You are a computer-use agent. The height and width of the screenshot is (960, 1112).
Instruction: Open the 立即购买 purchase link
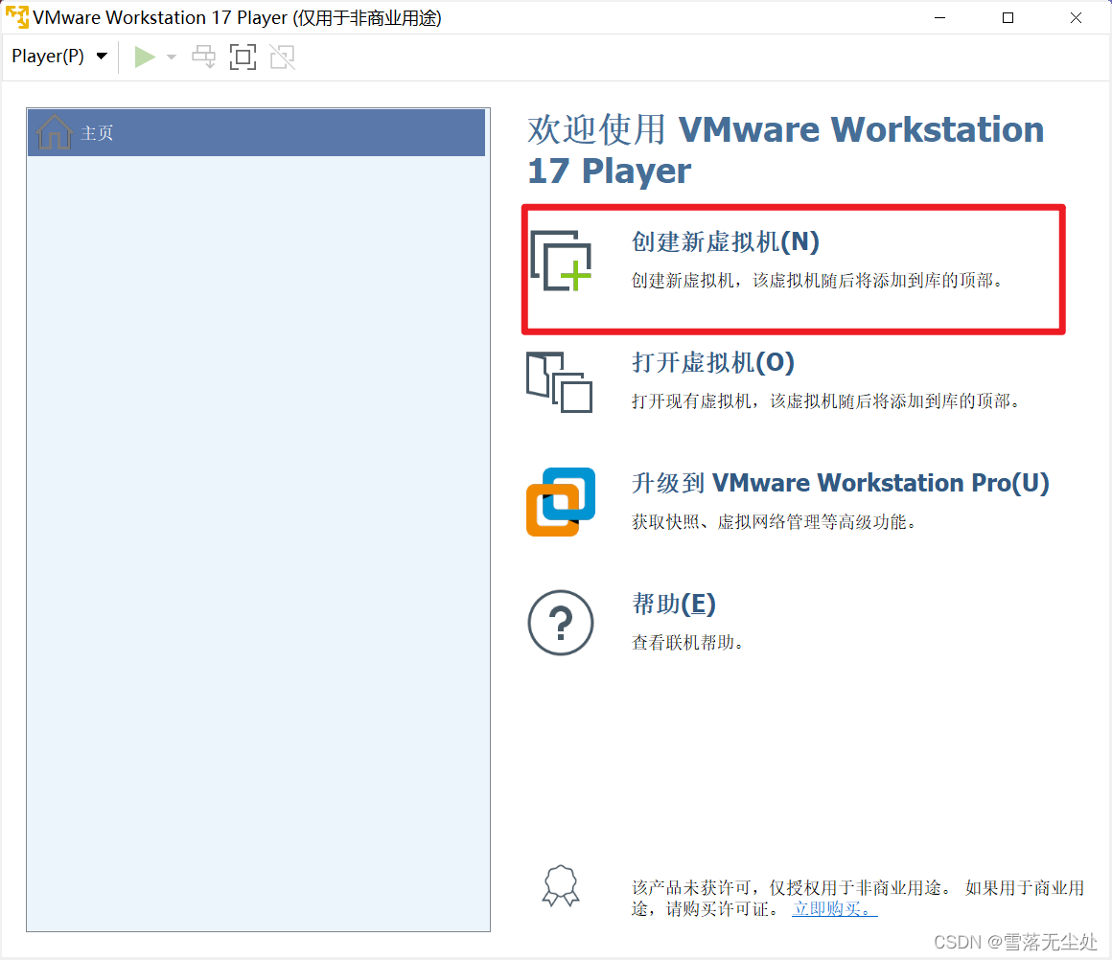pyautogui.click(x=835, y=909)
